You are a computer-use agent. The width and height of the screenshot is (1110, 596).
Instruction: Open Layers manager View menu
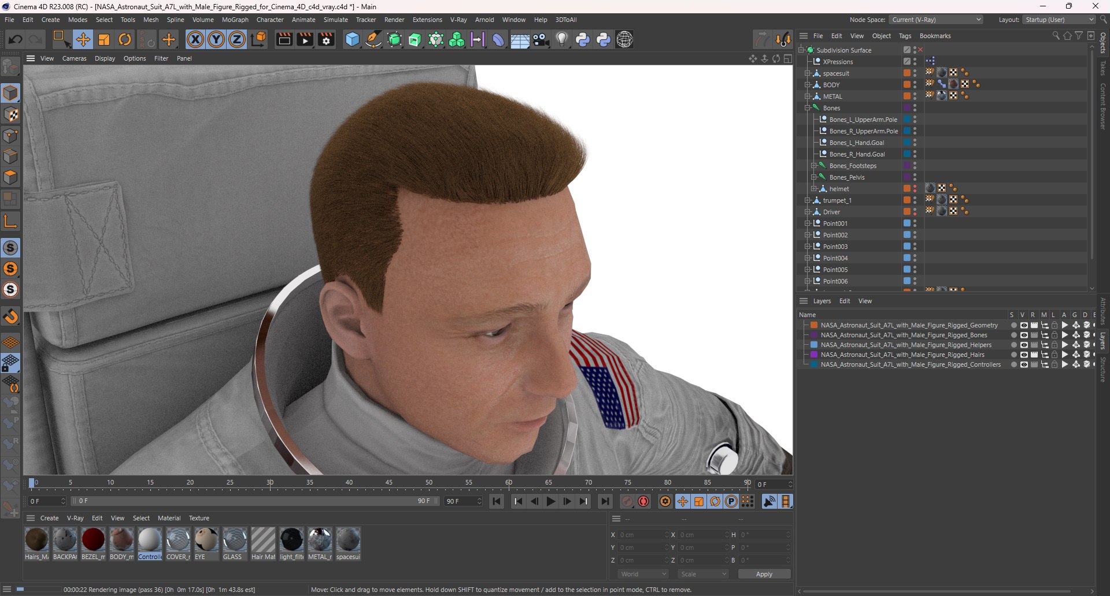(865, 301)
